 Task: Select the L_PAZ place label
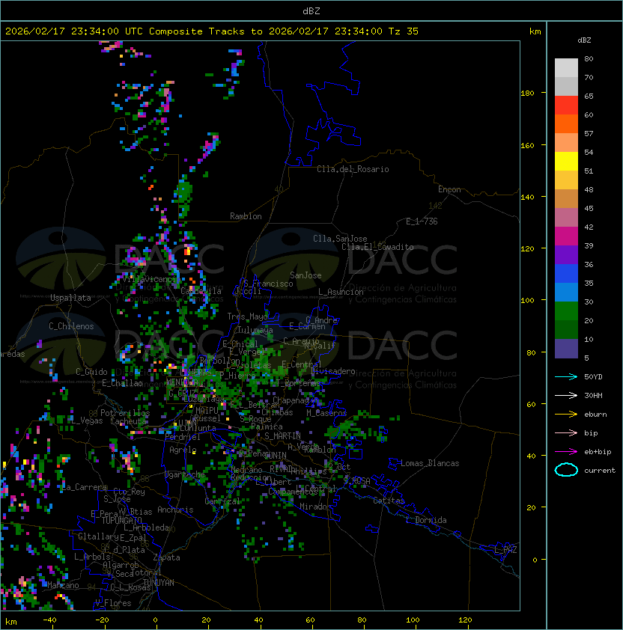coord(506,550)
